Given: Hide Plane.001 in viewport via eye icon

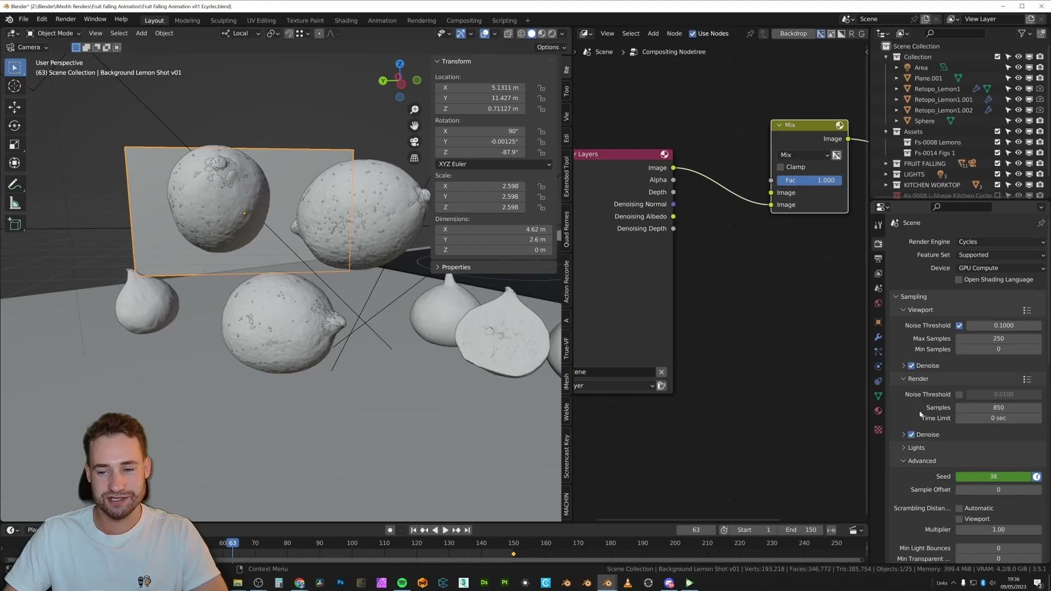Looking at the screenshot, I should pyautogui.click(x=1018, y=78).
